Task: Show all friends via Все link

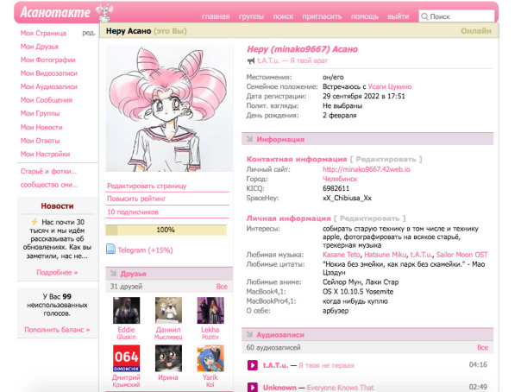Action: point(222,287)
